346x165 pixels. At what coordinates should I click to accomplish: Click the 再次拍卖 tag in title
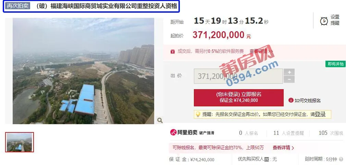point(18,6)
